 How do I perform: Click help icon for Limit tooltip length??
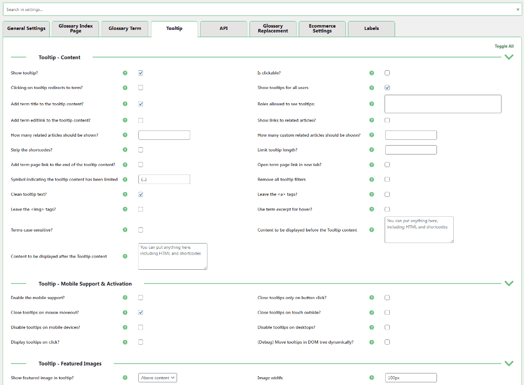[372, 150]
